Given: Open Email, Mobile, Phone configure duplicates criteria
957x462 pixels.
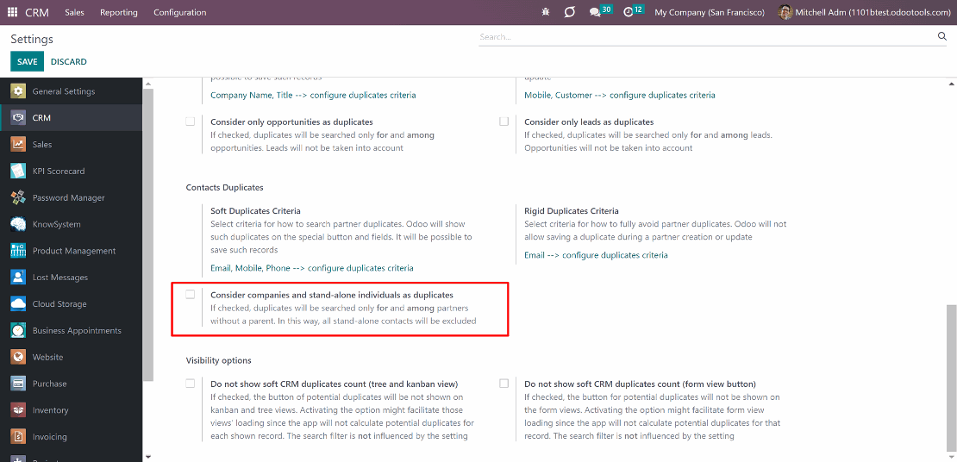Looking at the screenshot, I should coord(312,268).
